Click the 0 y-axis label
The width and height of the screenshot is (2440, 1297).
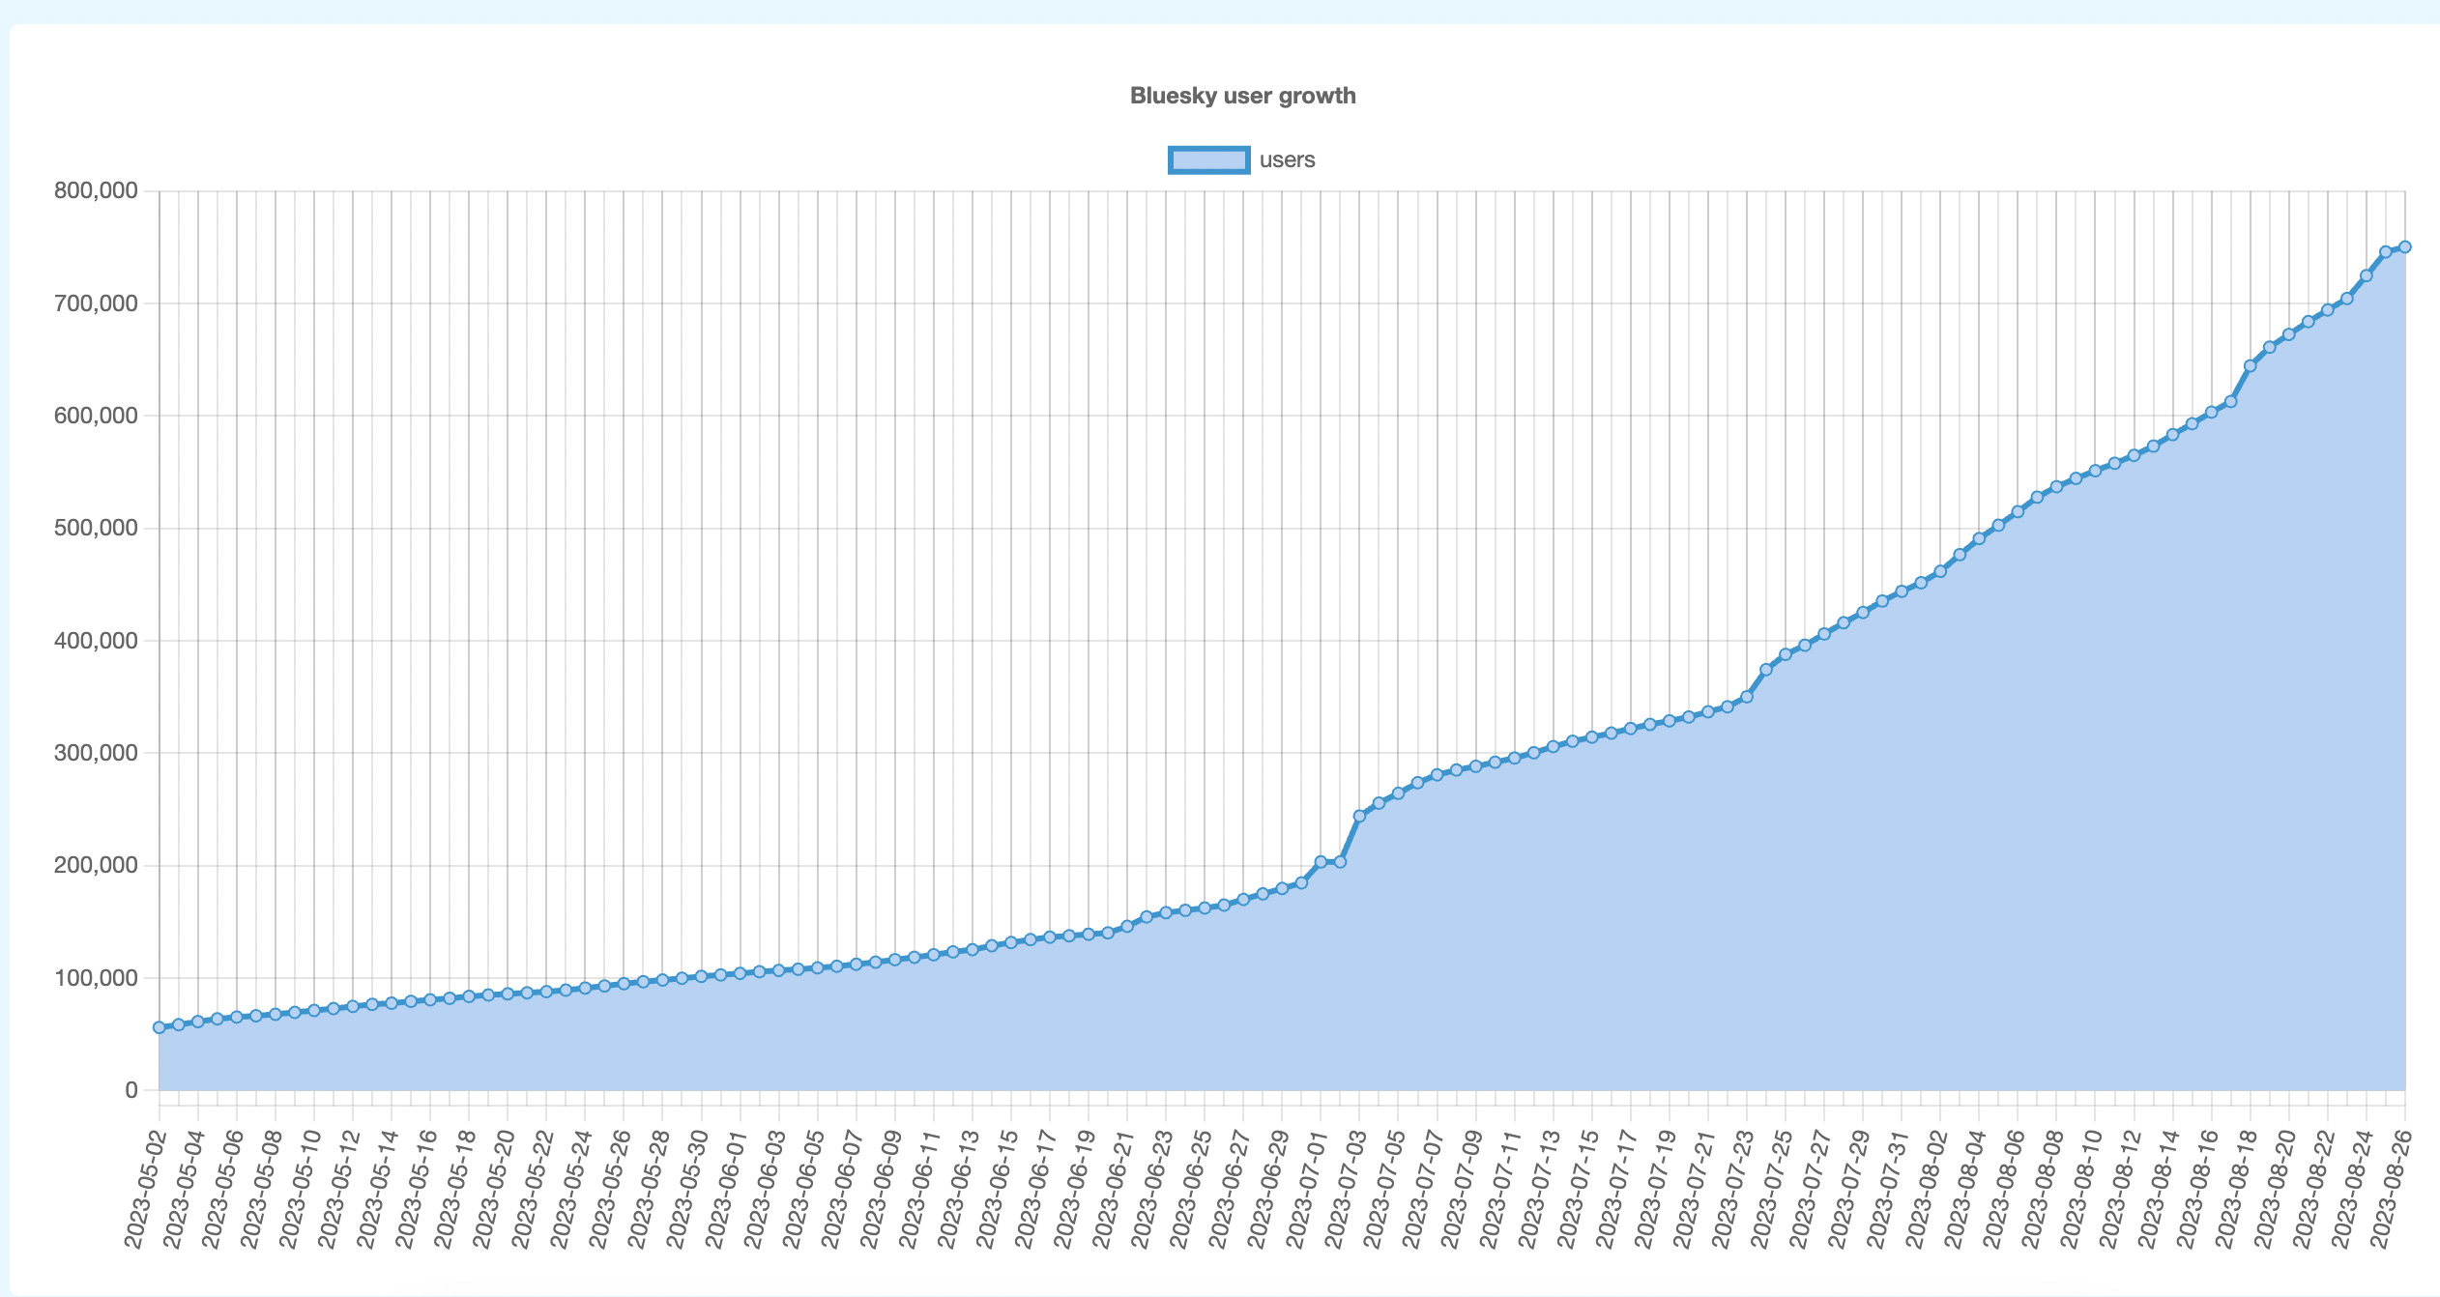coord(131,1090)
